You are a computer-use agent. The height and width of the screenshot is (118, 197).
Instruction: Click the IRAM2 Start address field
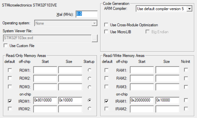[142, 109]
